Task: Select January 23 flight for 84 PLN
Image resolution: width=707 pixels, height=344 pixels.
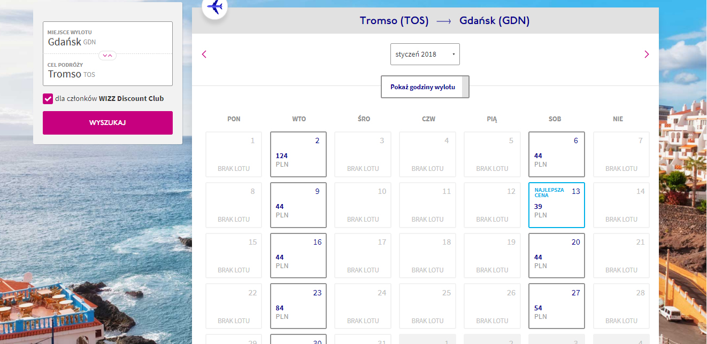Action: 298,307
